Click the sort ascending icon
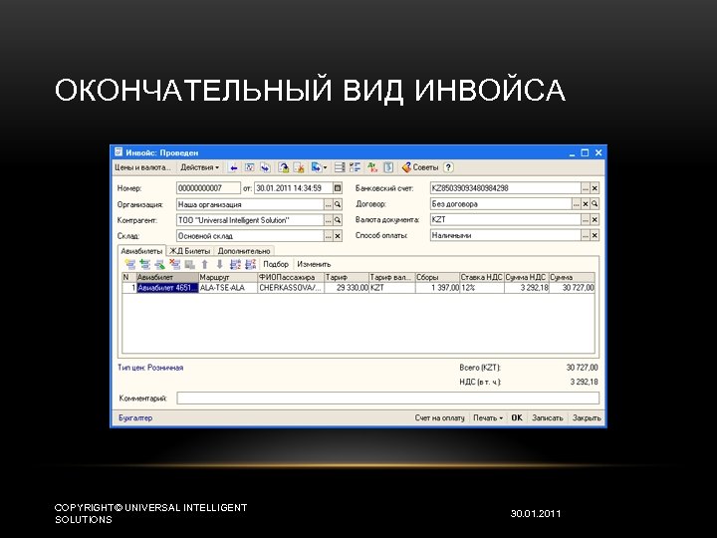717x538 pixels. coord(235,264)
